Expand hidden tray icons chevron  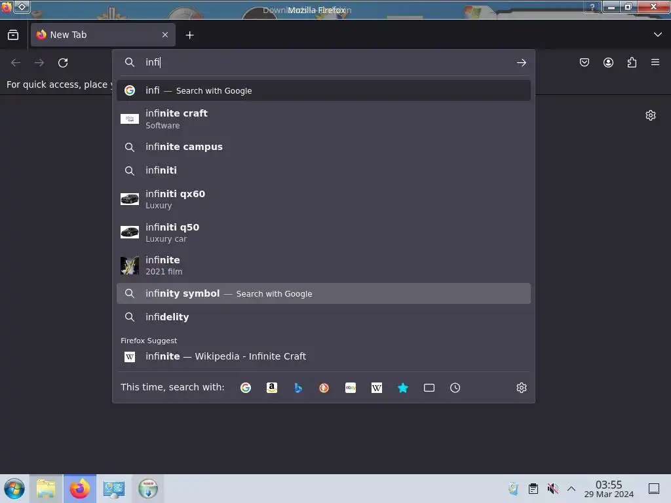(x=571, y=489)
